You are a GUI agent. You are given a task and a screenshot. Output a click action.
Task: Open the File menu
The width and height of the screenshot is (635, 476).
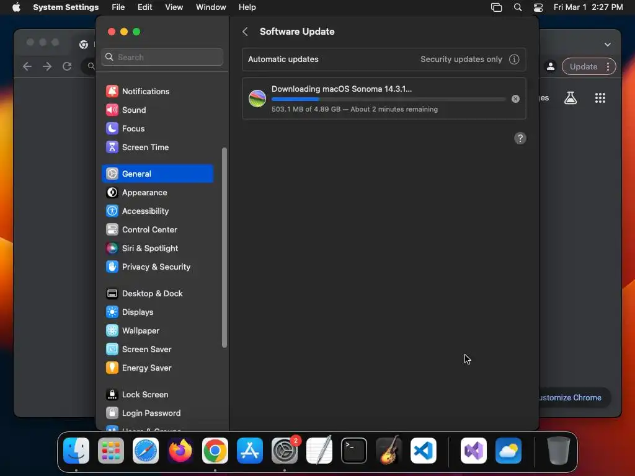118,7
